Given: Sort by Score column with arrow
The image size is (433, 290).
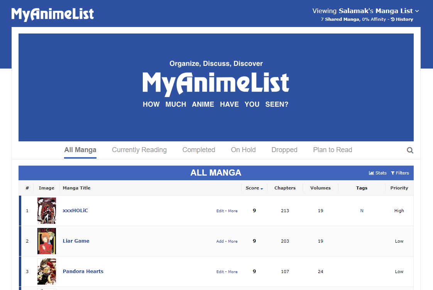Looking at the screenshot, I should (x=254, y=188).
